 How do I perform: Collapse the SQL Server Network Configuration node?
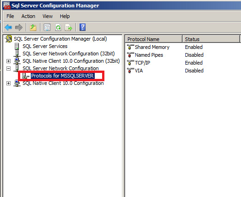coord(8,68)
